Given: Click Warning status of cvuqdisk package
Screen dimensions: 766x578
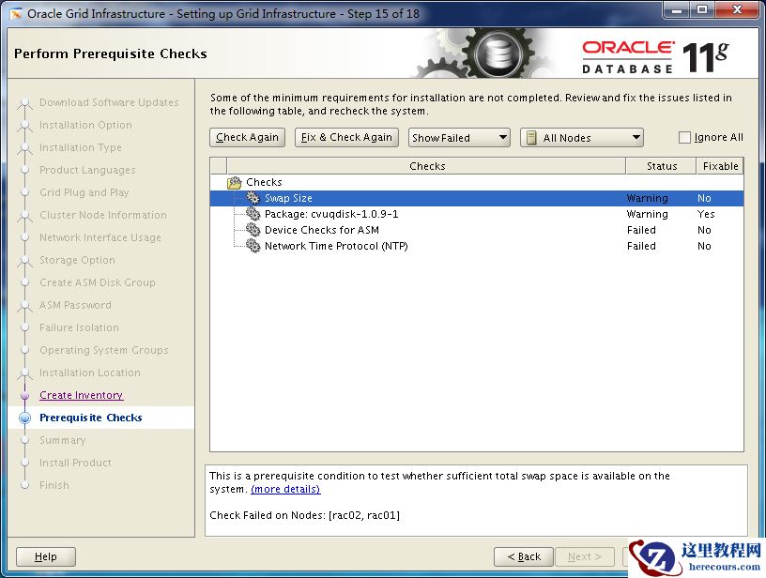Looking at the screenshot, I should tap(648, 214).
